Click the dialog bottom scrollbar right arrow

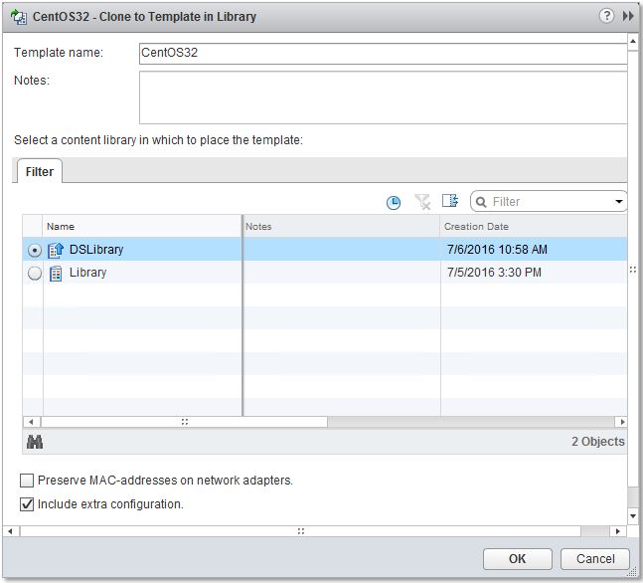[617, 531]
